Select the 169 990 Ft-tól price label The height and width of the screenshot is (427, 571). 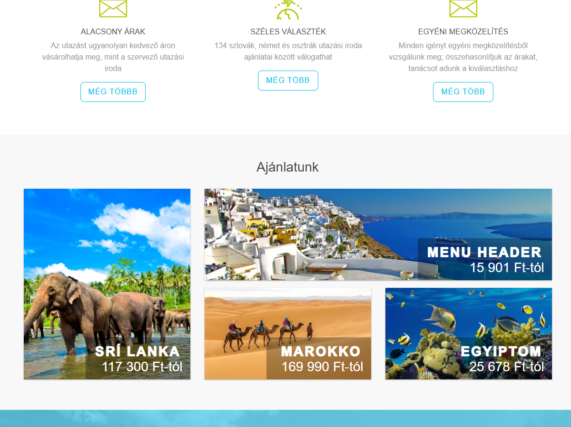323,366
